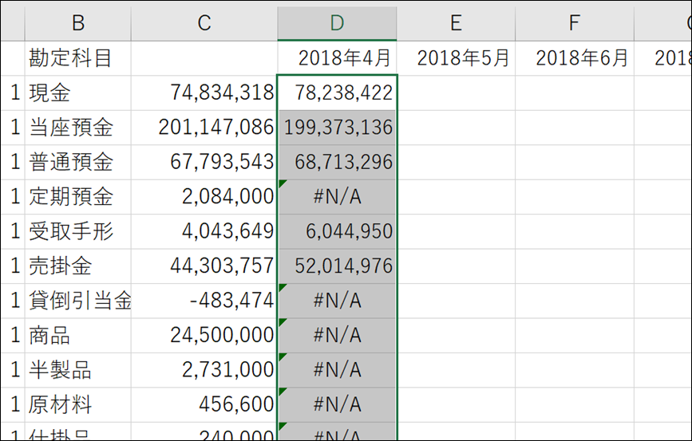The height and width of the screenshot is (441, 692).
Task: Click cell with value 78,238,422
Action: (337, 93)
